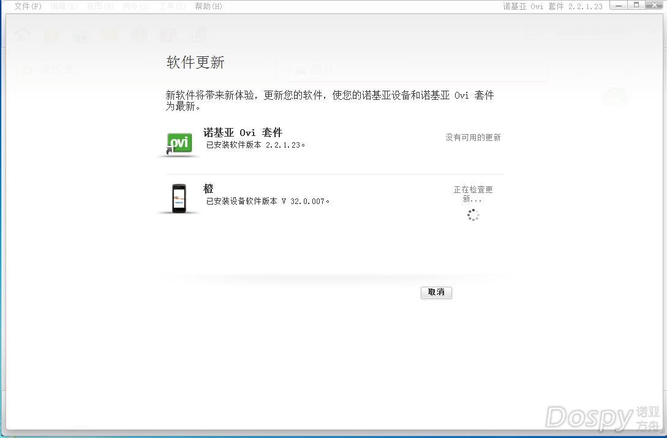Click the 正在检查更新... status text

473,194
